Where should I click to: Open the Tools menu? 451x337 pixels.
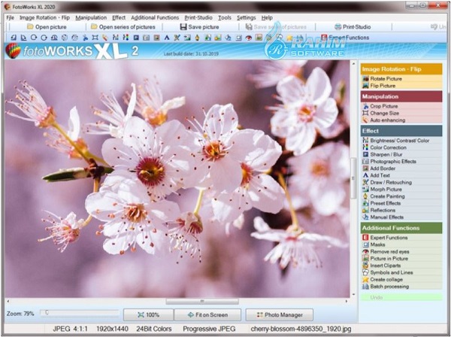pyautogui.click(x=225, y=17)
